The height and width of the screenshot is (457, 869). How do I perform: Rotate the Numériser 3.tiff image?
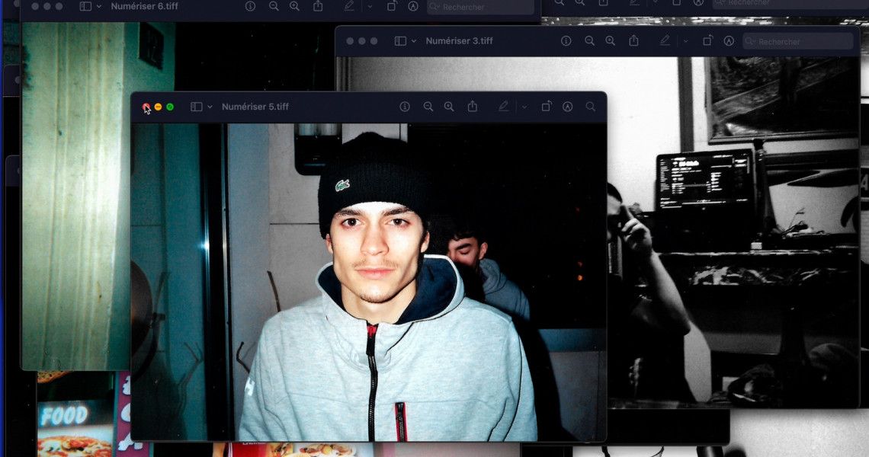pyautogui.click(x=707, y=41)
